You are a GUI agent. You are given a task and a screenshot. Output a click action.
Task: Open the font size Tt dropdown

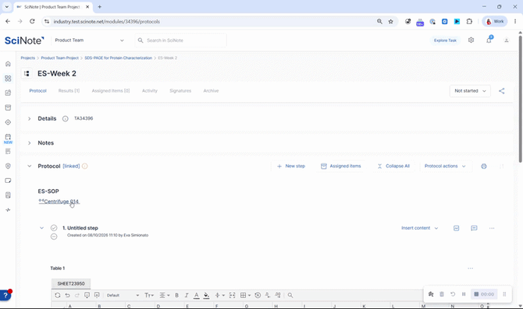149,295
